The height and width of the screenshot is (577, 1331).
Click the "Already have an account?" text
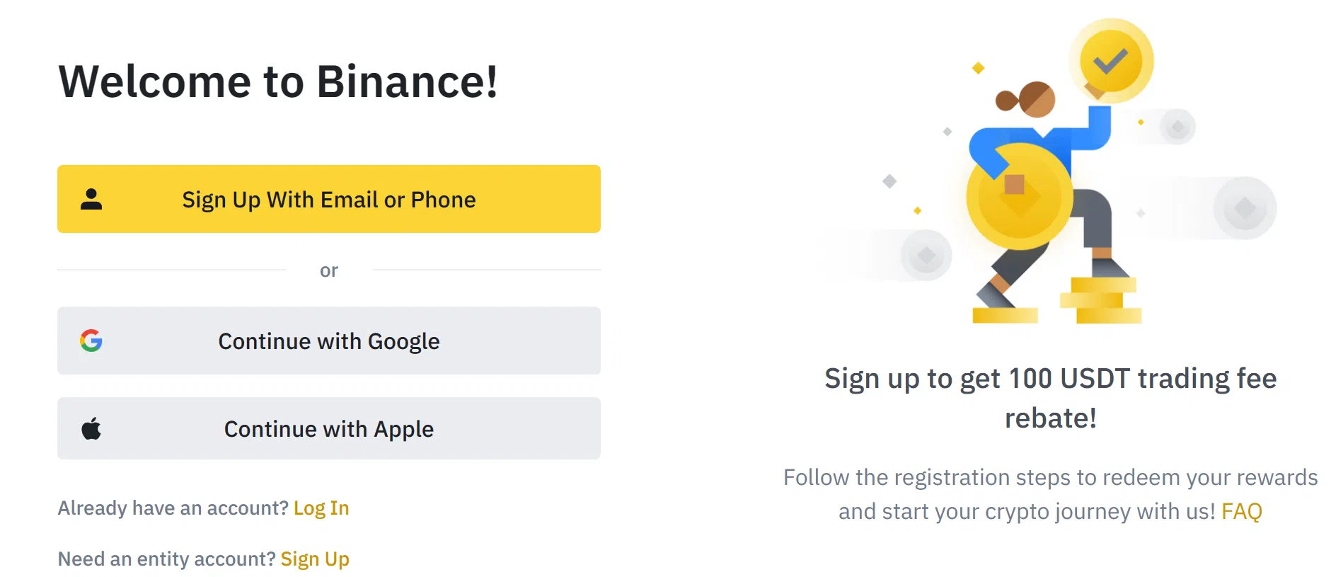pos(173,508)
